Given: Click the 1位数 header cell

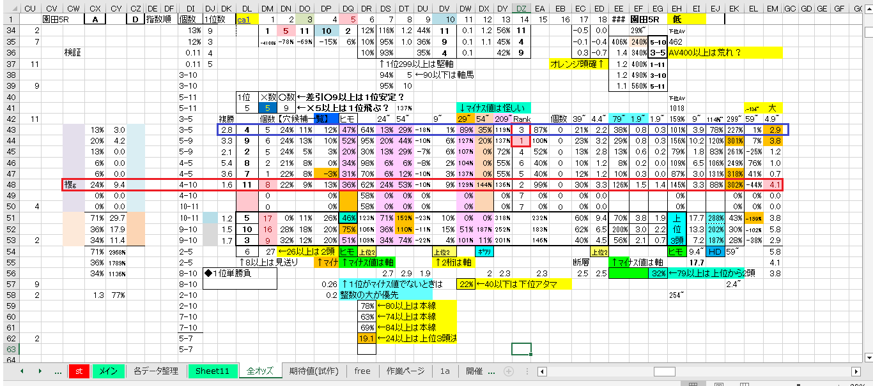Looking at the screenshot, I should 214,20.
